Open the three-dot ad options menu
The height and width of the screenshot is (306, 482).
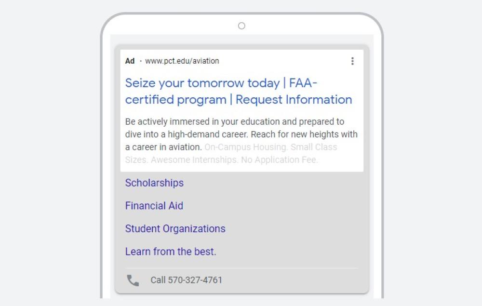click(x=352, y=61)
